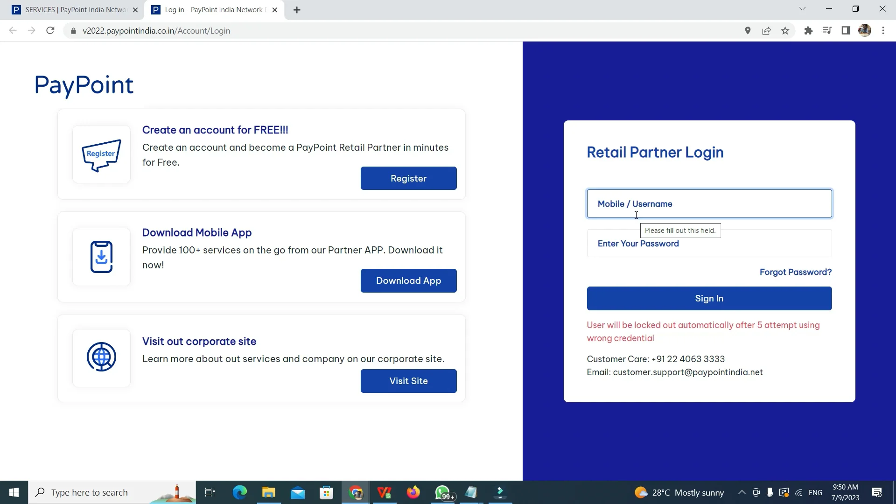
Task: Open WhatsApp from the taskbar
Action: (x=442, y=492)
